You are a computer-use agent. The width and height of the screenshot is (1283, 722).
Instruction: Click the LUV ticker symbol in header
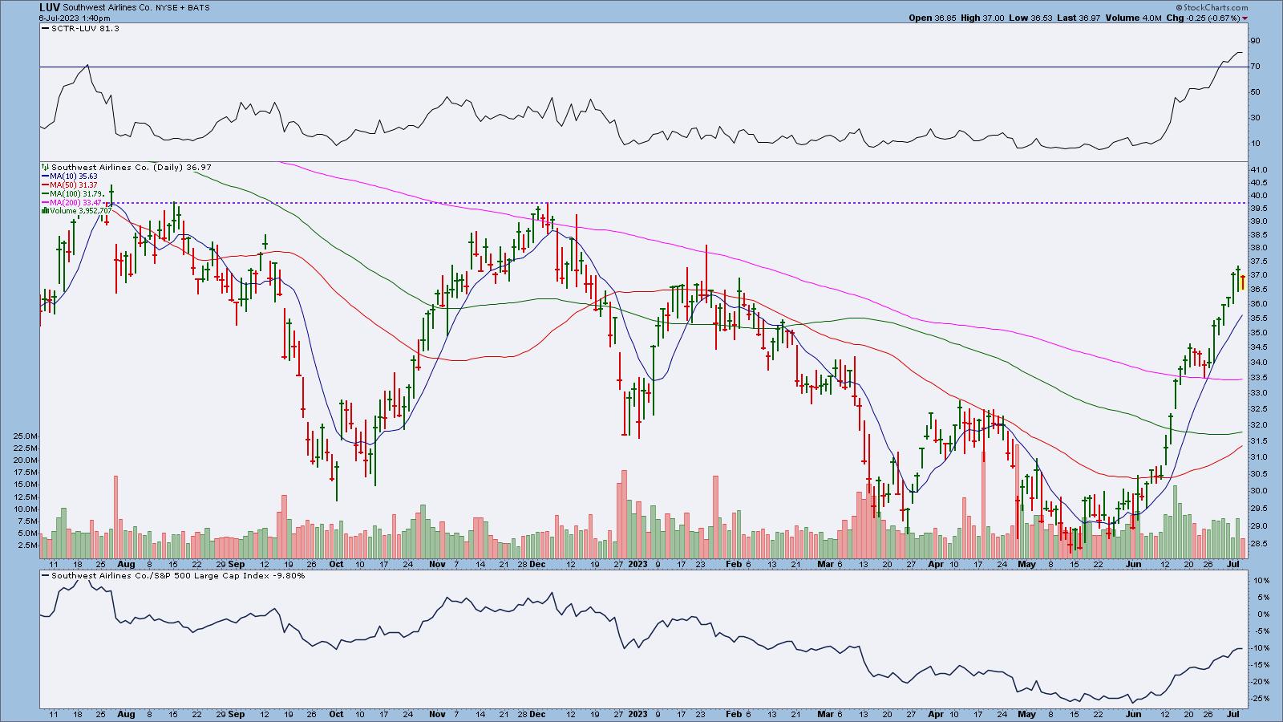click(x=49, y=6)
